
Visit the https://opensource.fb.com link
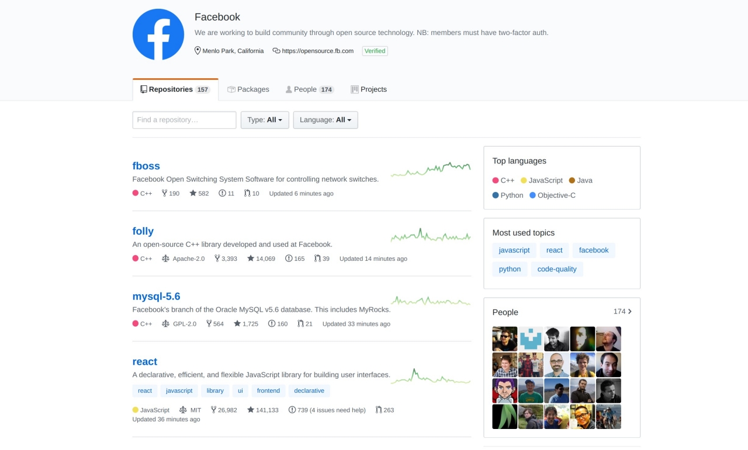318,51
